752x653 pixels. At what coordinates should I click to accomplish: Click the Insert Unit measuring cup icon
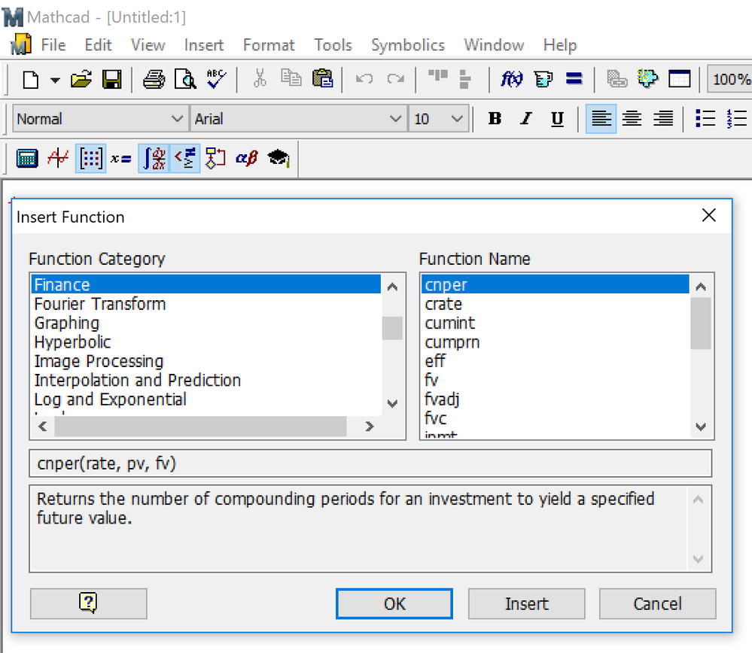(543, 79)
